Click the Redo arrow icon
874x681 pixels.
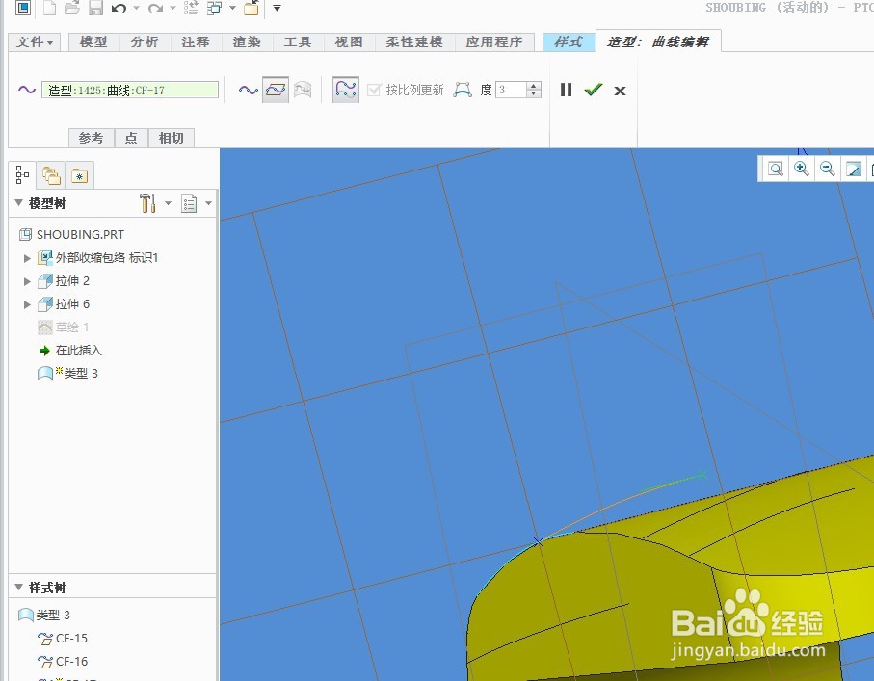(x=156, y=8)
